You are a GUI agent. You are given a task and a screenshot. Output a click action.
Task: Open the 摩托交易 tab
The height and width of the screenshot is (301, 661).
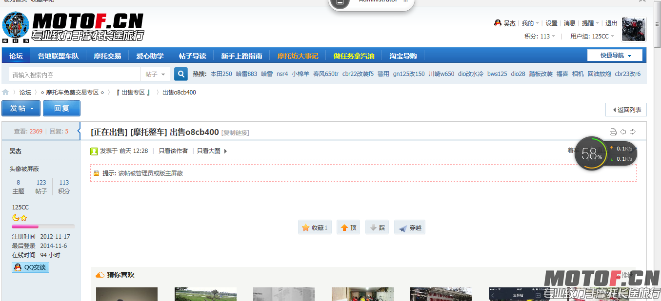(x=107, y=56)
